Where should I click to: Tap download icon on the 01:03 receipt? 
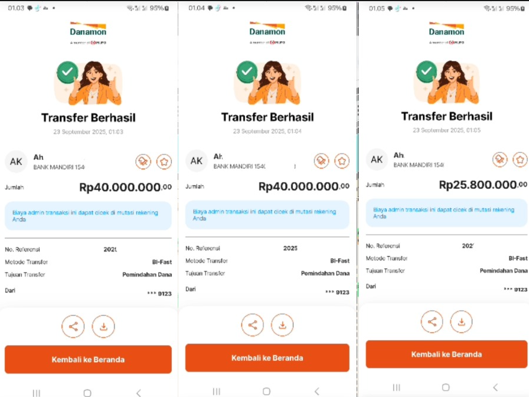[x=103, y=326]
